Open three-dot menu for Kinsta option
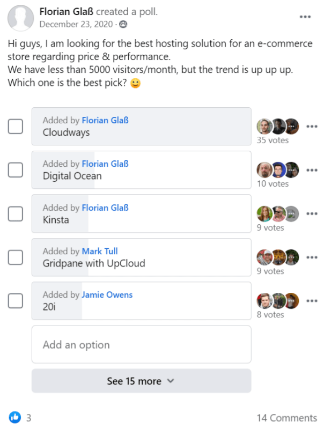This screenshot has height=429, width=324. click(x=312, y=213)
